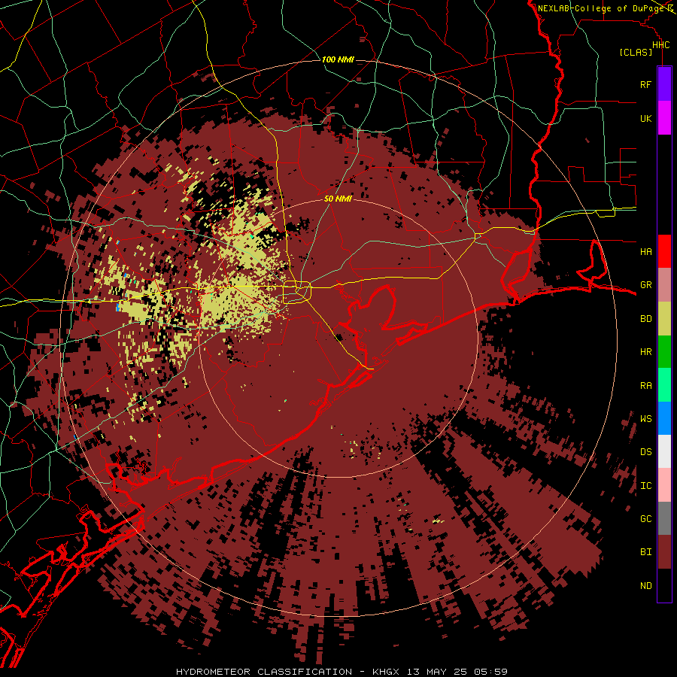Click the DS white legend swatch

click(664, 451)
